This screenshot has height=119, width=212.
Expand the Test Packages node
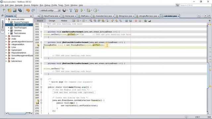(x=9, y=27)
